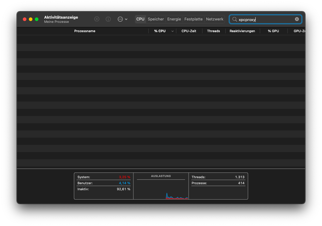Open the process info (i) icon
The height and width of the screenshot is (226, 322).
[x=108, y=19]
